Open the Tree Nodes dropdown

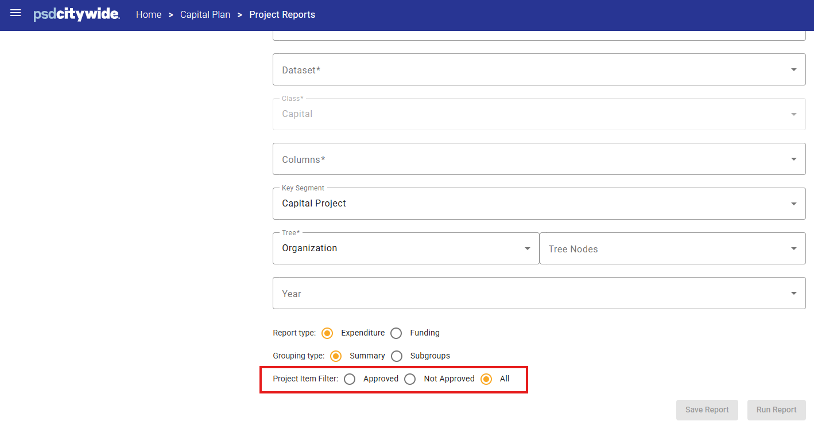pyautogui.click(x=673, y=248)
